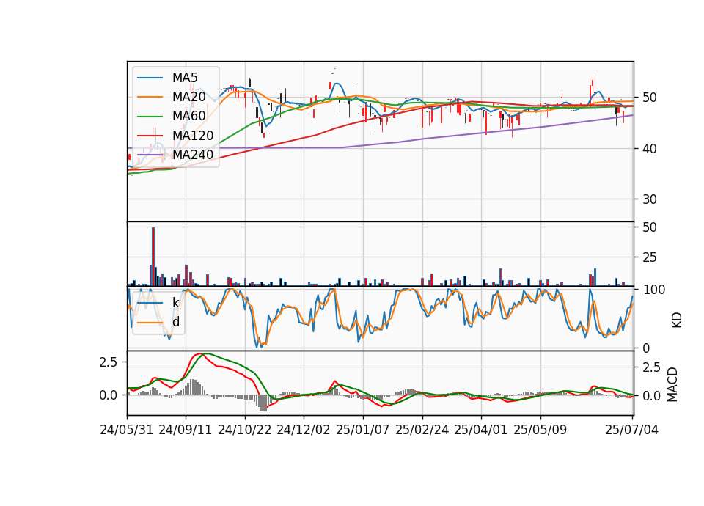Click the KD axis value 100
The height and width of the screenshot is (506, 704).
point(653,290)
